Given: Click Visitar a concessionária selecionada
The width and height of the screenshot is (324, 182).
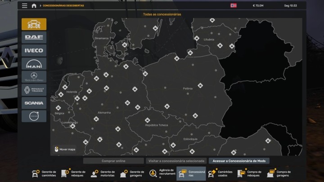Looking at the screenshot, I should coord(176,161).
